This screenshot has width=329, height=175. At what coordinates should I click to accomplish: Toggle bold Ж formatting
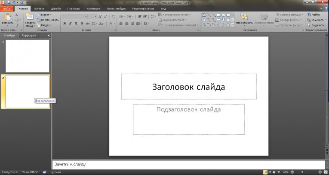point(65,24)
